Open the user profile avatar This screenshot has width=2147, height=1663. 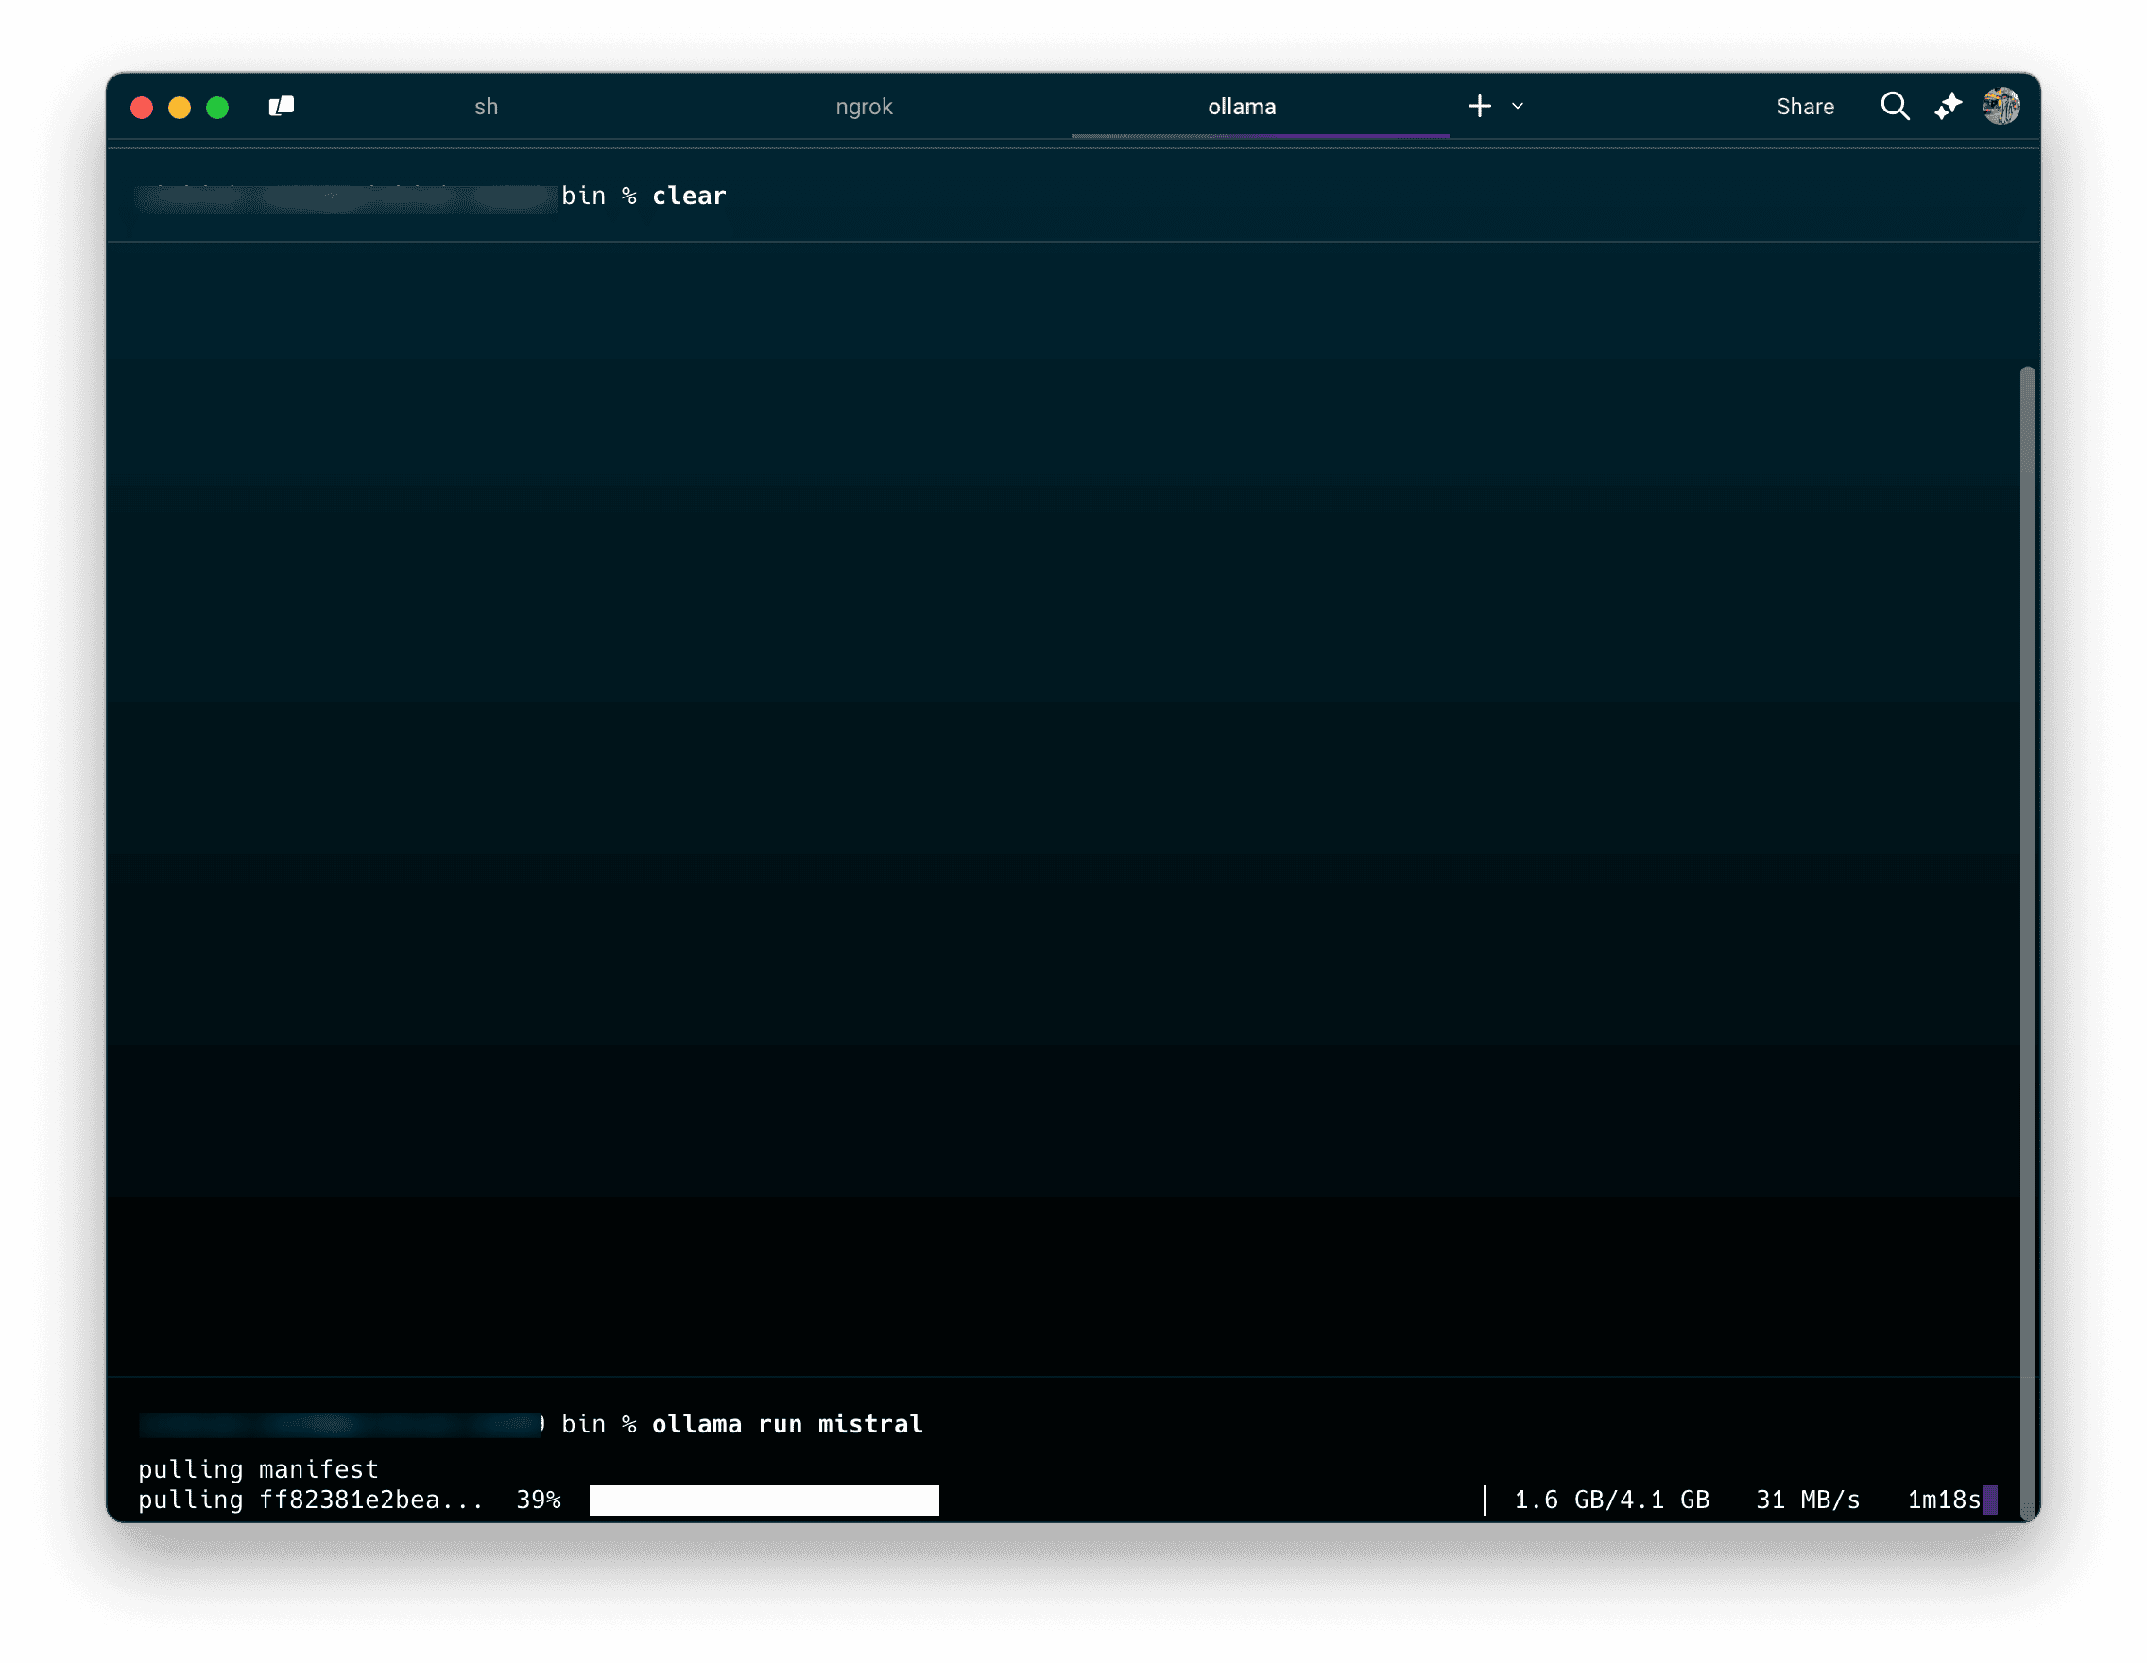(x=2001, y=106)
